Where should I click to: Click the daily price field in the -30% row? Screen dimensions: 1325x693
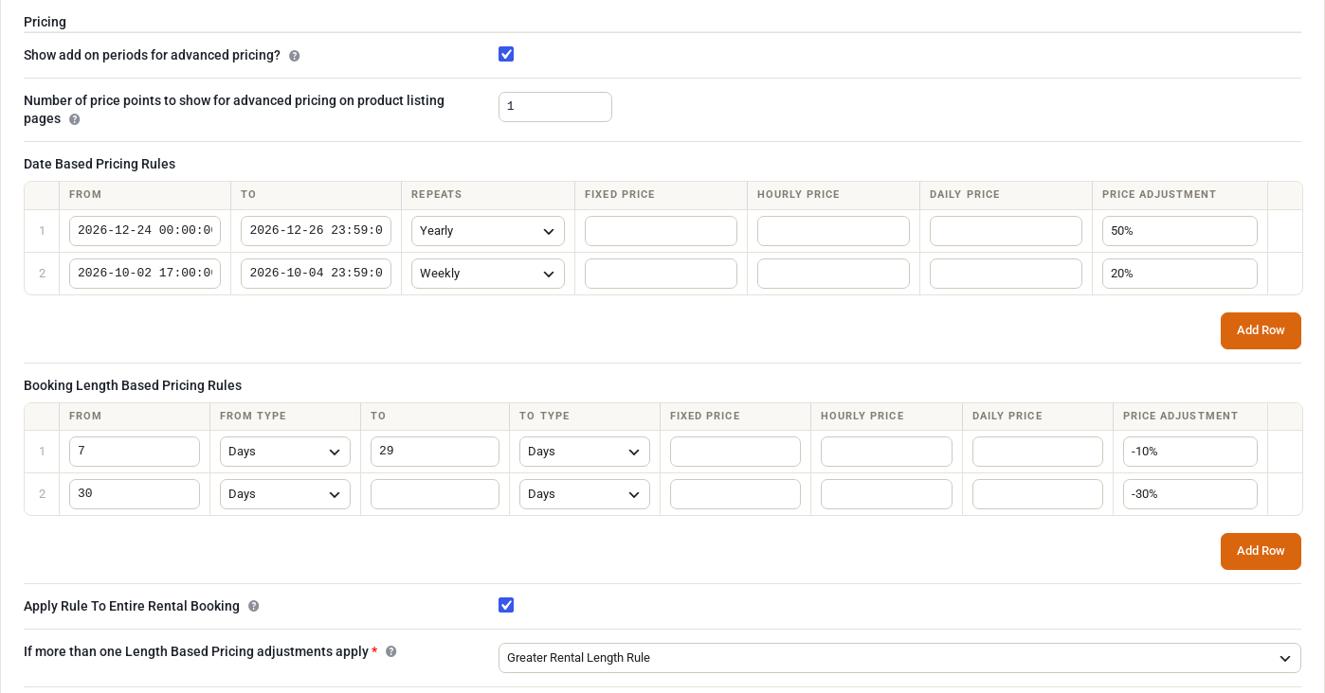click(x=1038, y=494)
